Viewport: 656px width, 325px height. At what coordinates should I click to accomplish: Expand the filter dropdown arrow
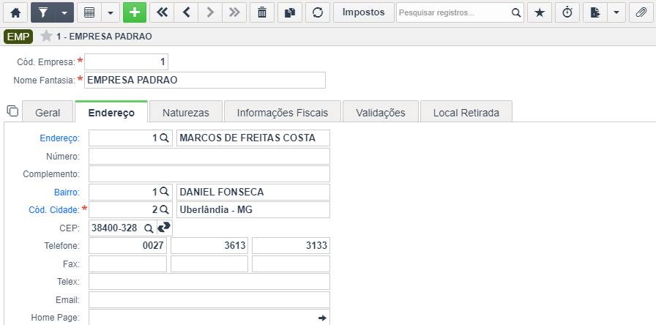64,12
